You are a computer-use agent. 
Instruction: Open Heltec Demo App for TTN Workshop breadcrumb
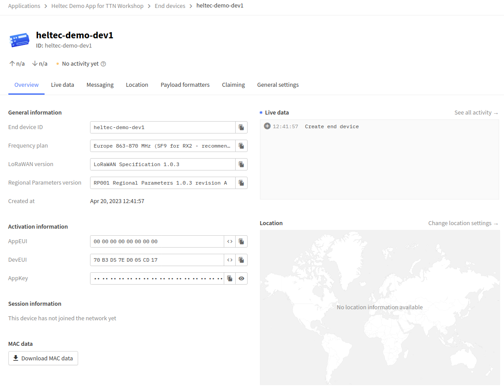coord(98,6)
